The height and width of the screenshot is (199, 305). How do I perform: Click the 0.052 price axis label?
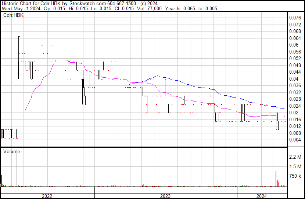point(295,58)
